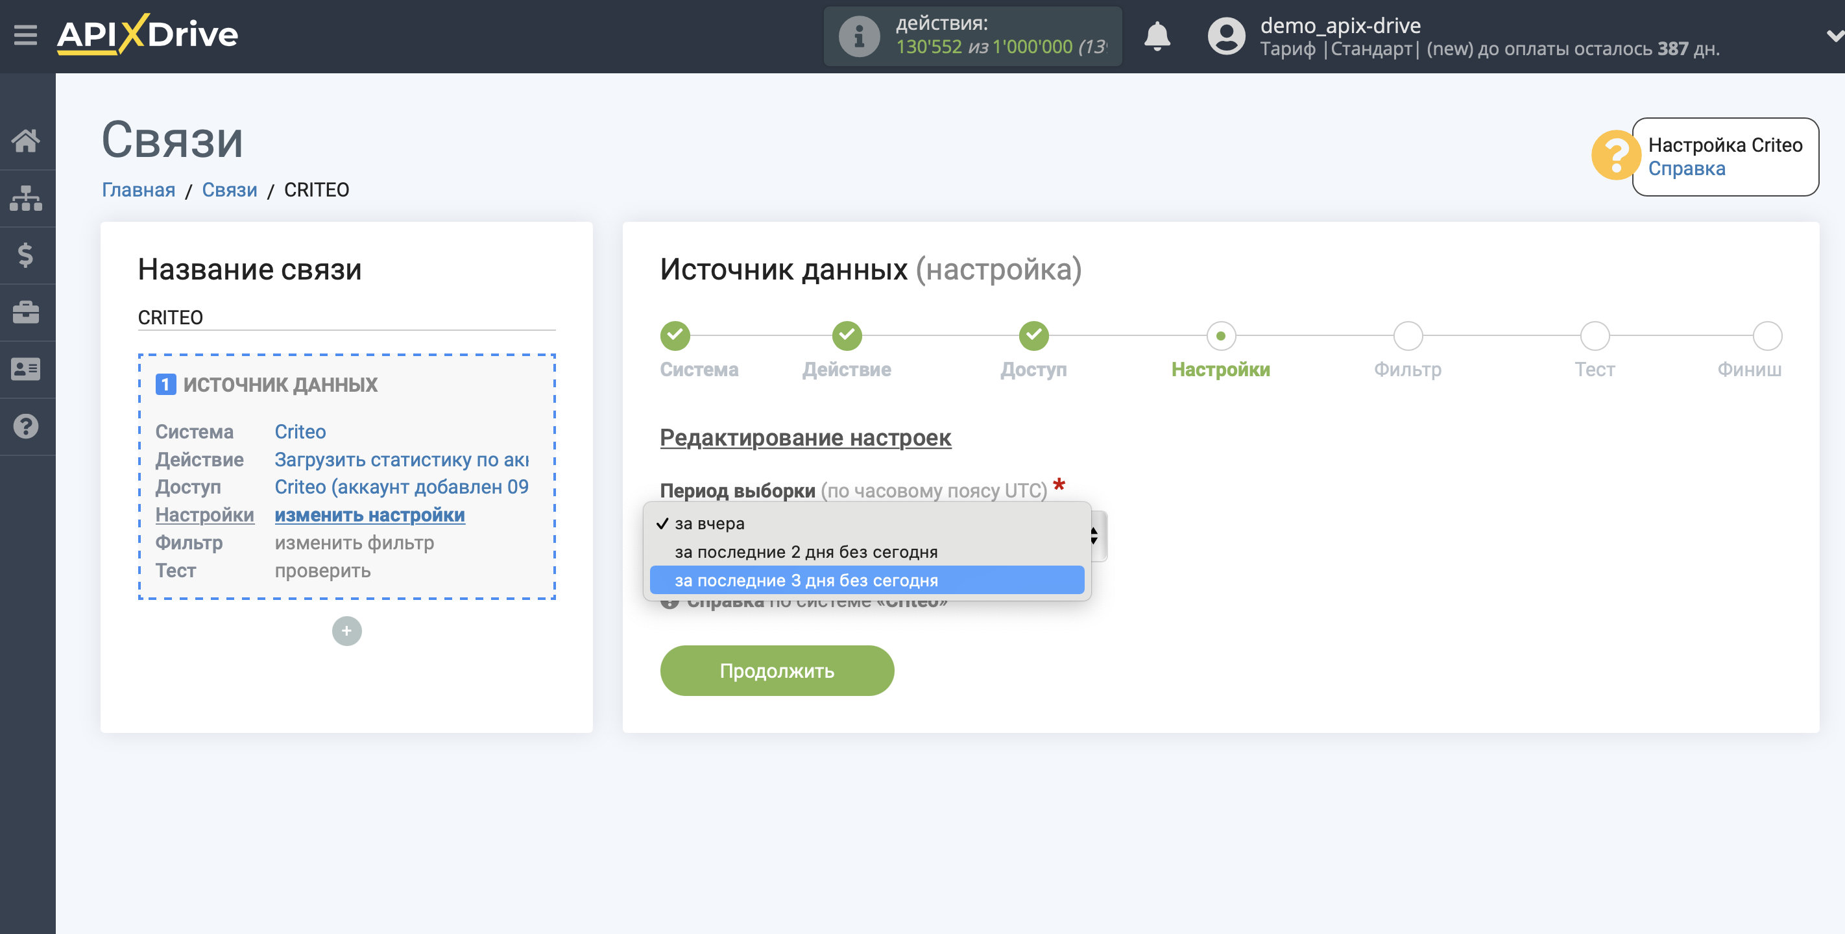Screen dimensions: 1845x934
Task: Go to the Фильтр step
Action: (1407, 336)
